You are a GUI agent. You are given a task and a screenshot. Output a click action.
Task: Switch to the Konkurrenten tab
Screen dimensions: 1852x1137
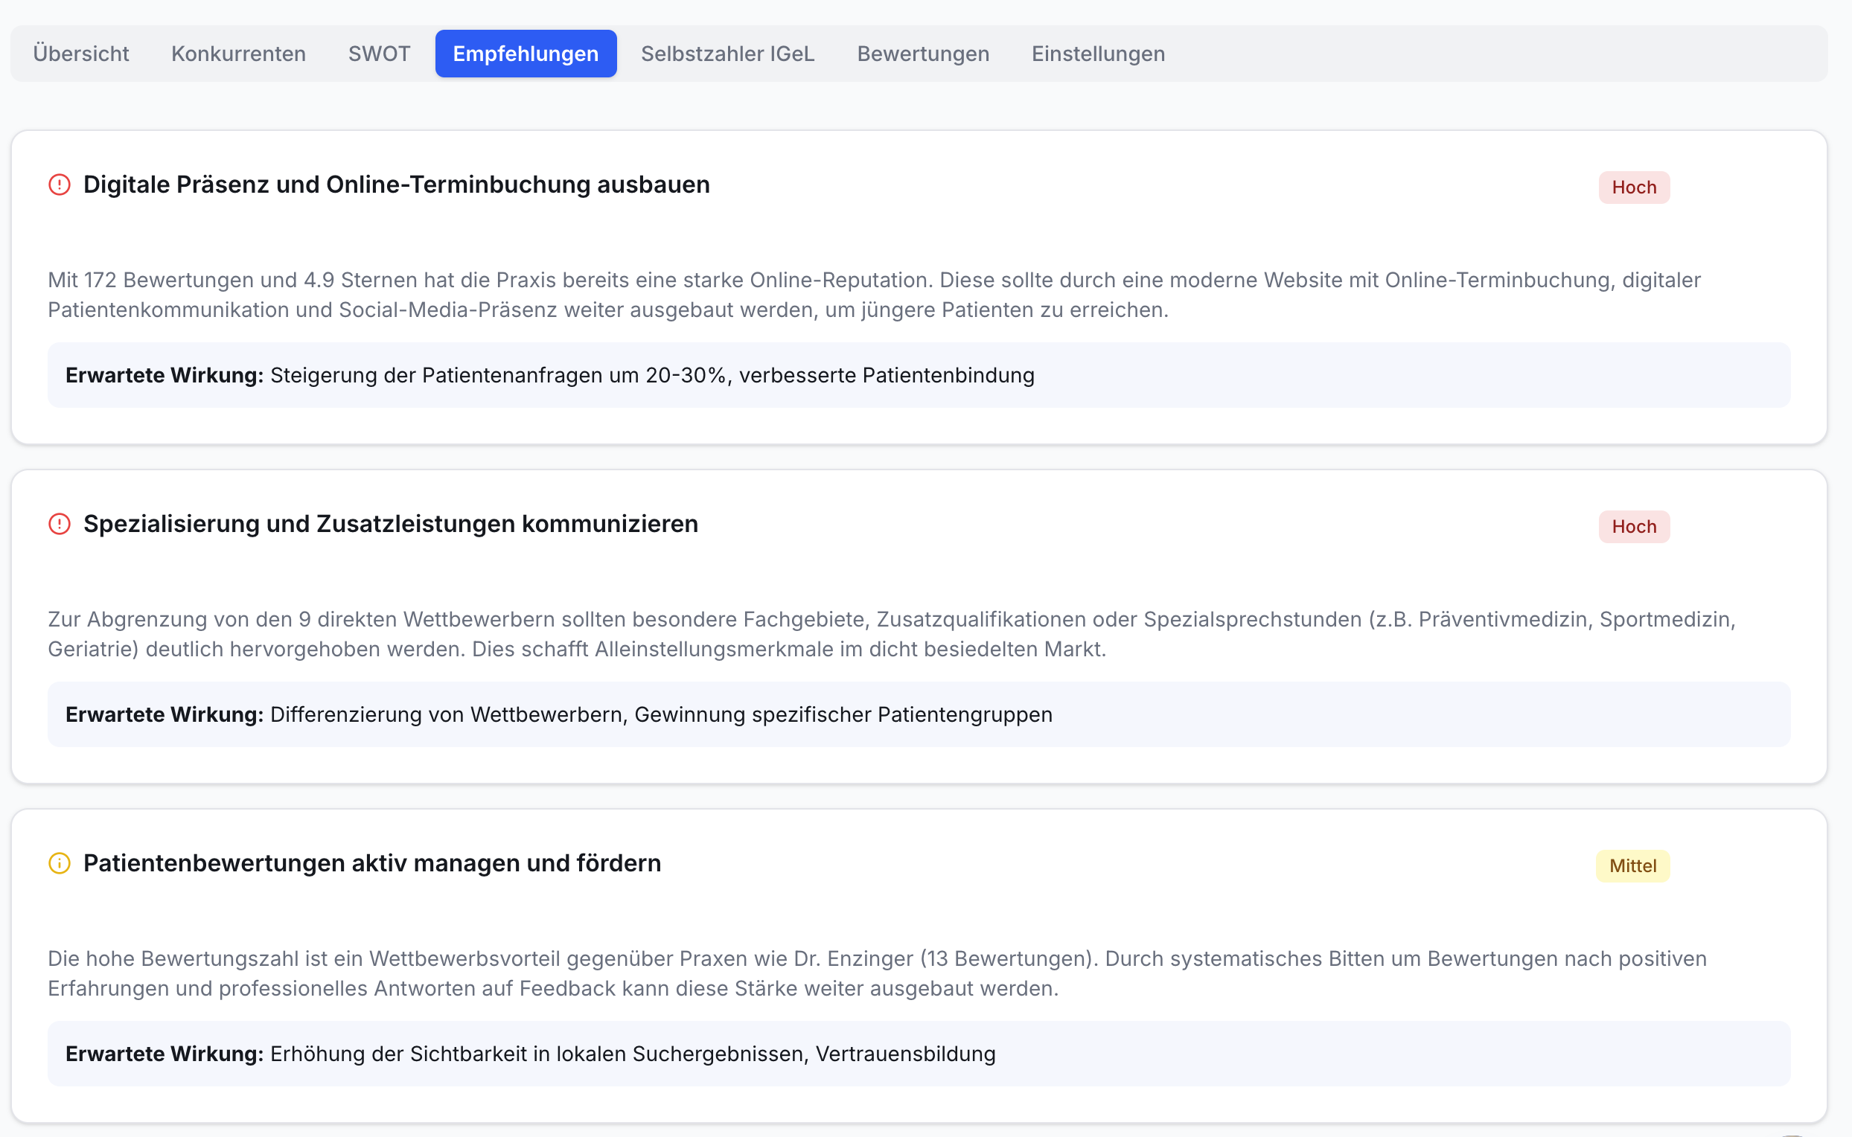pyautogui.click(x=238, y=54)
